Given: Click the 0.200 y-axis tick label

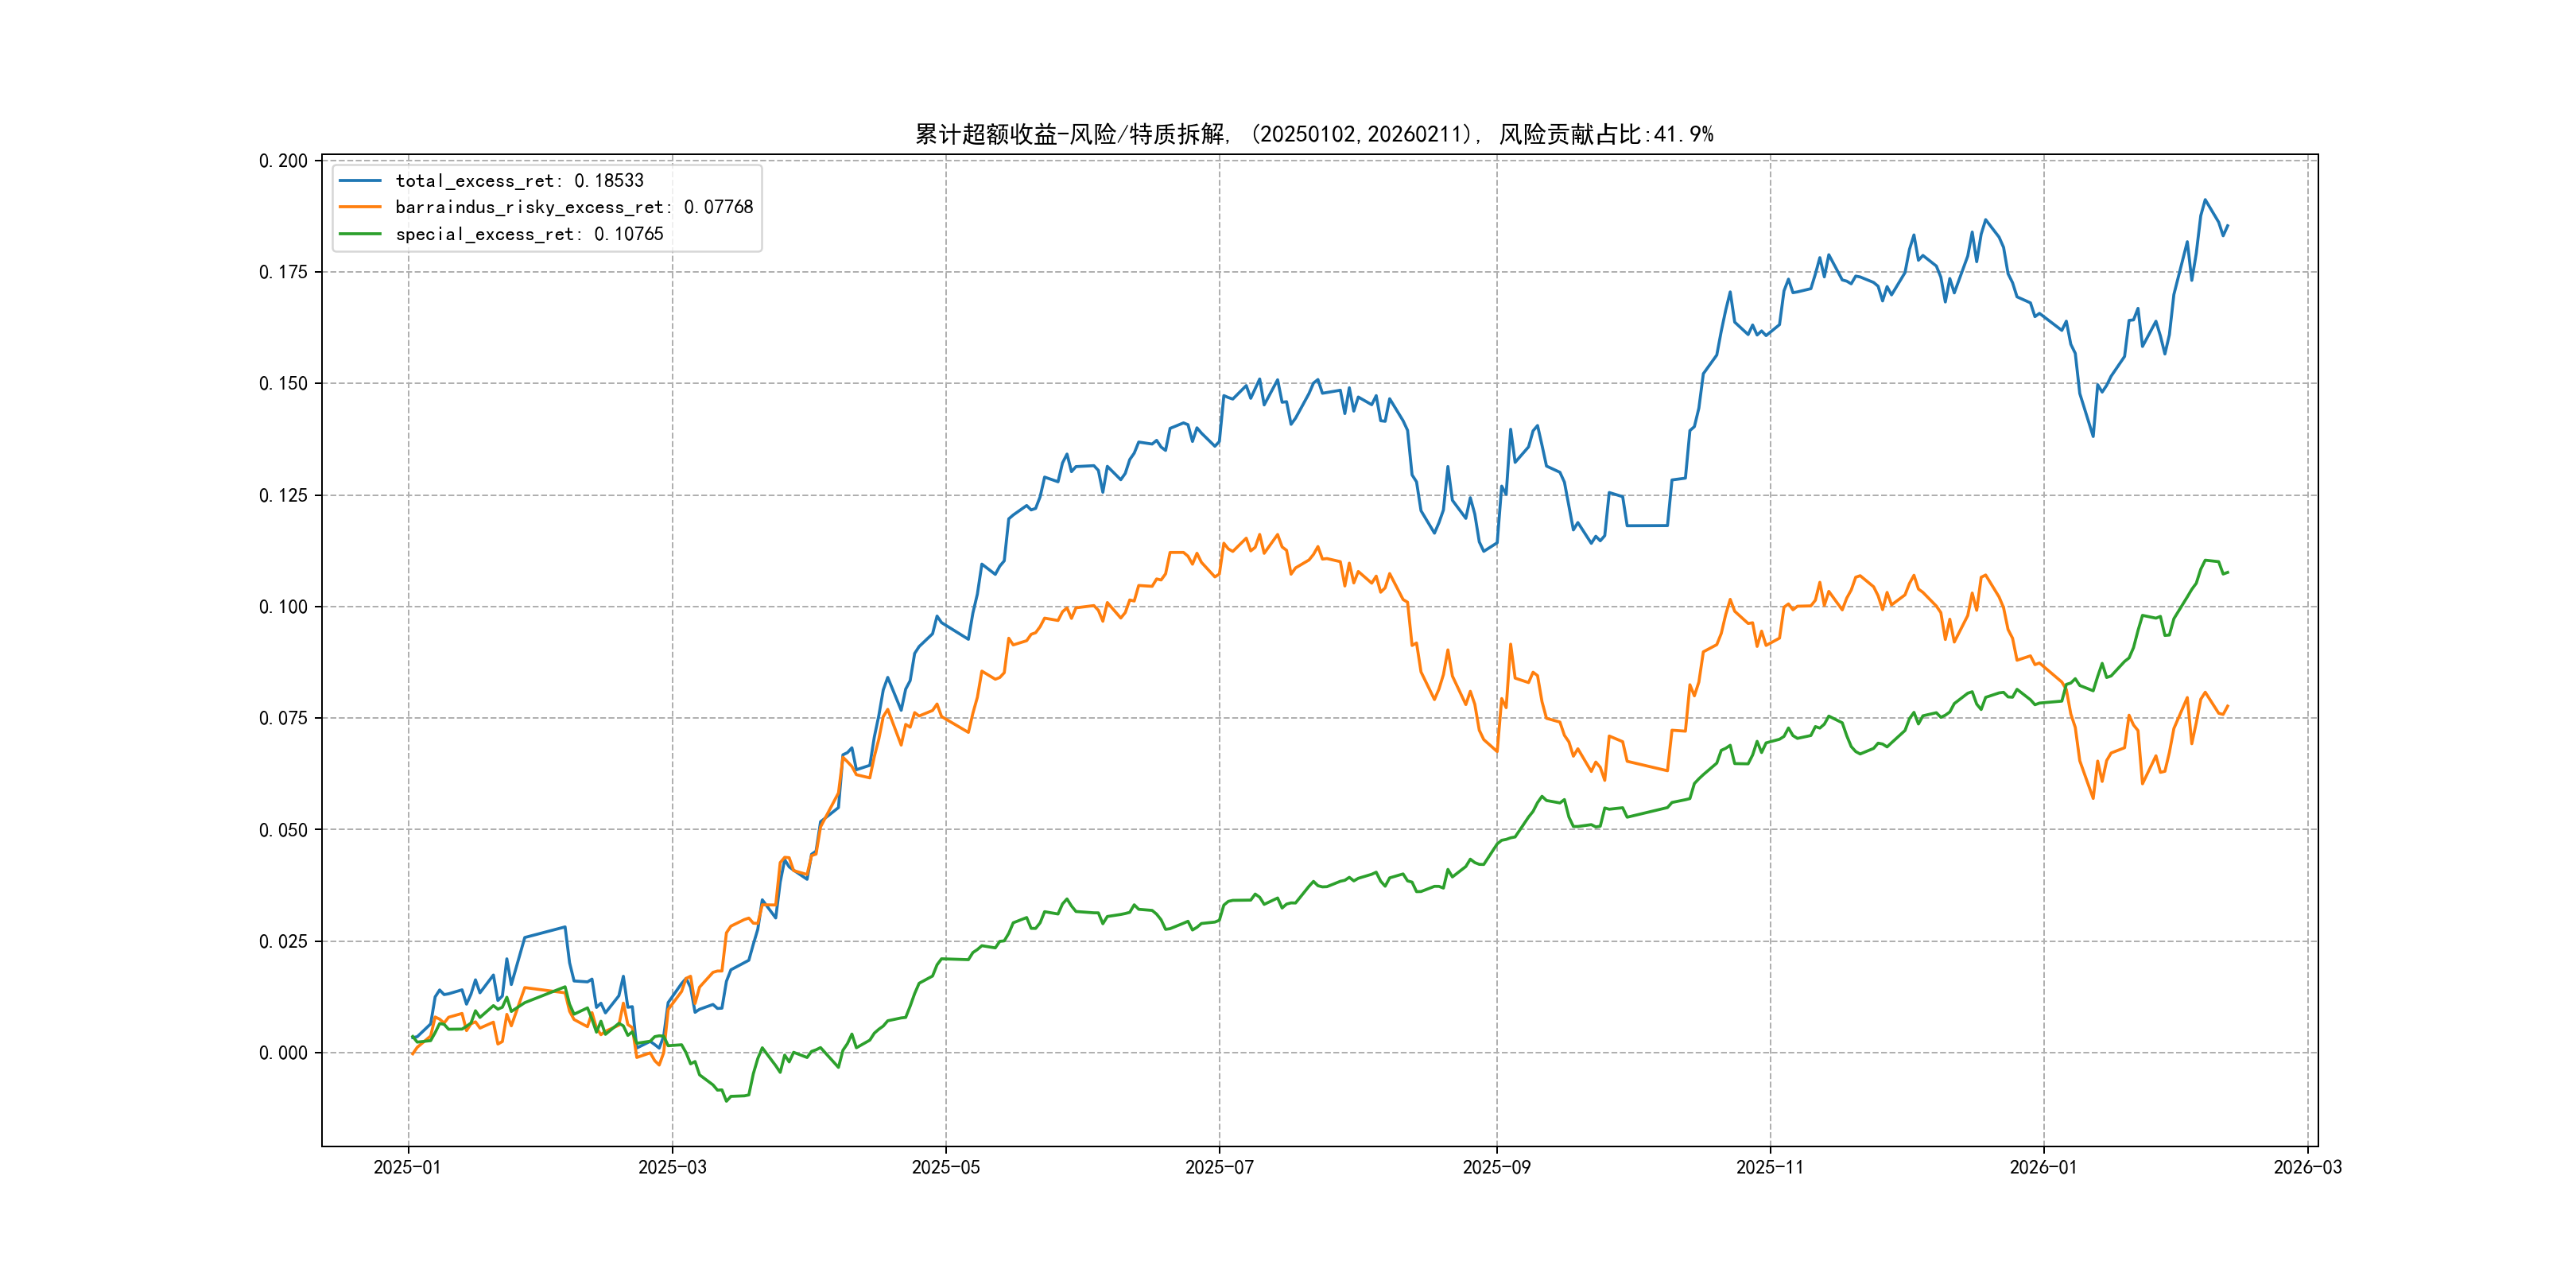Looking at the screenshot, I should [x=283, y=161].
